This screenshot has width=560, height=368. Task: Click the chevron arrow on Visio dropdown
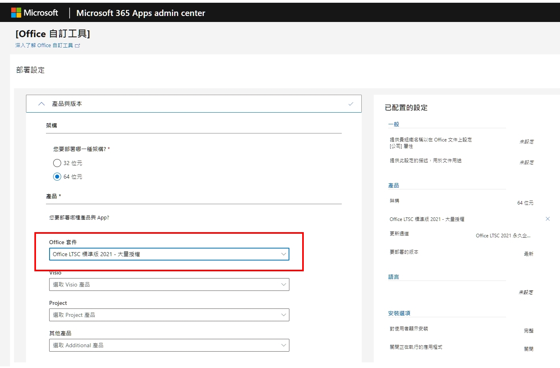[283, 284]
